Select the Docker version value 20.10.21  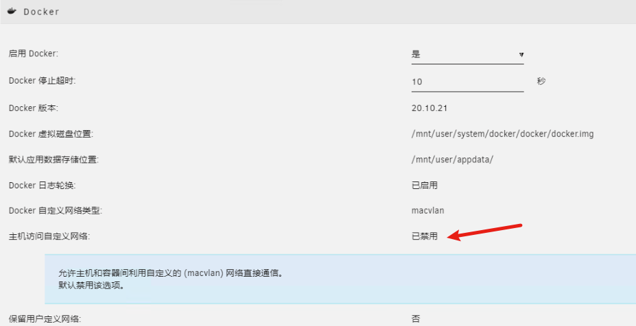[429, 108]
